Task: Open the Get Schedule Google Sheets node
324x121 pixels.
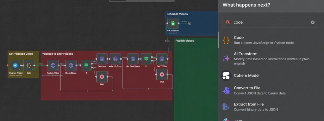Action: coord(173,23)
